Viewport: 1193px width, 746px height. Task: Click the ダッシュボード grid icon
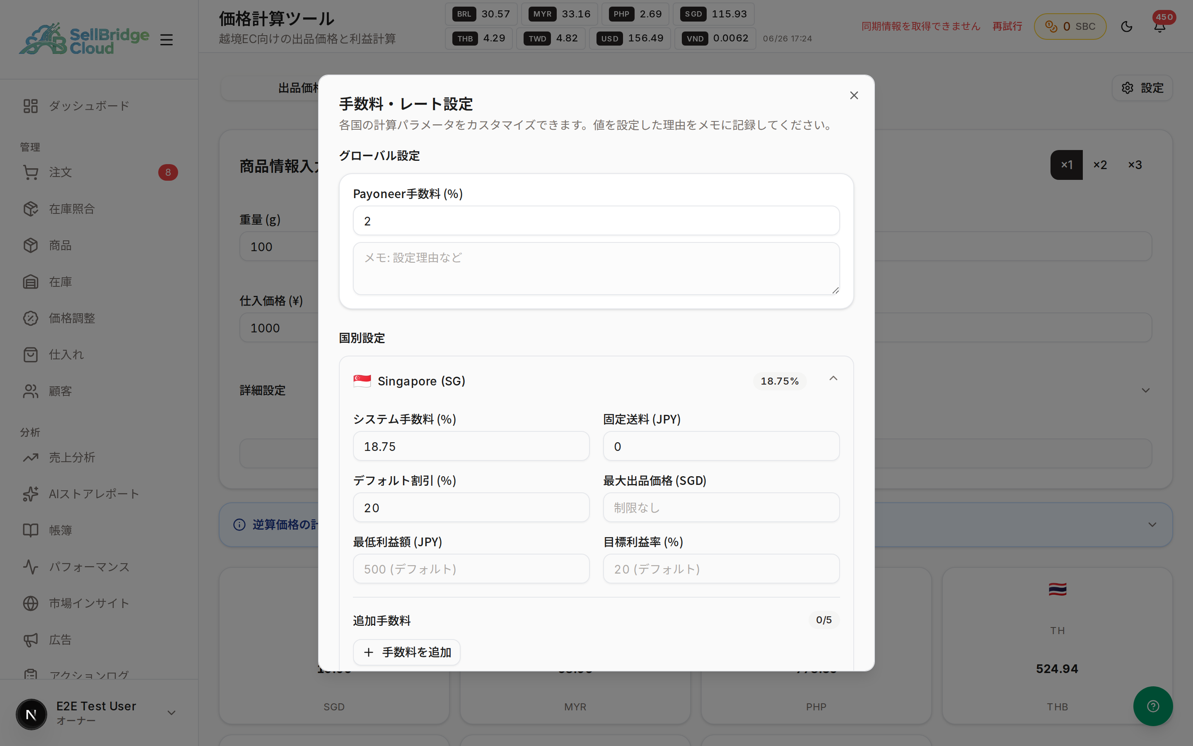point(31,106)
